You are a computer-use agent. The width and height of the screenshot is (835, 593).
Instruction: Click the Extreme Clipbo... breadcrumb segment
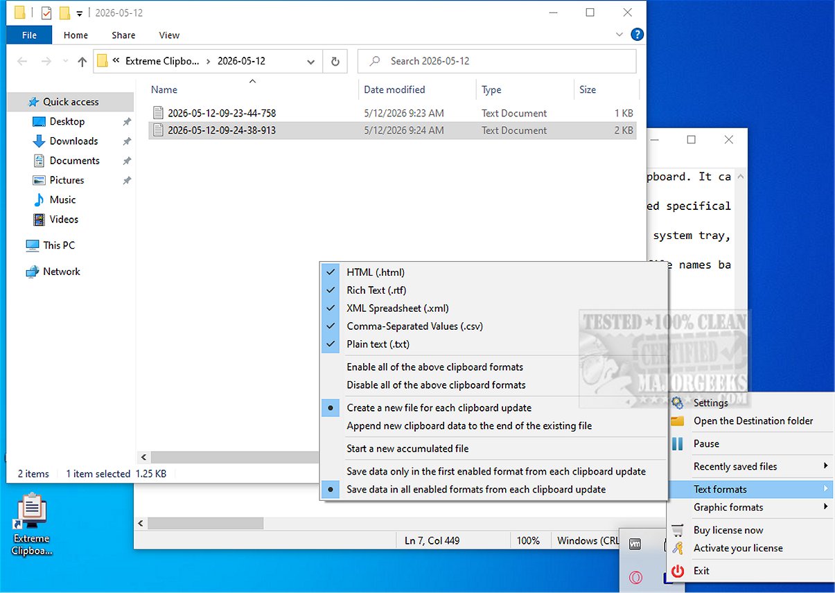[161, 61]
